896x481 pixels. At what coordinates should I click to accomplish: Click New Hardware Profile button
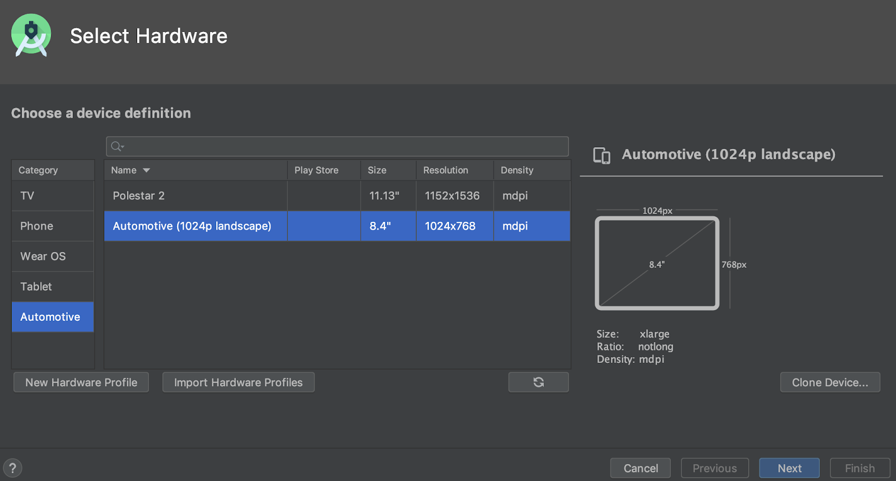[81, 382]
